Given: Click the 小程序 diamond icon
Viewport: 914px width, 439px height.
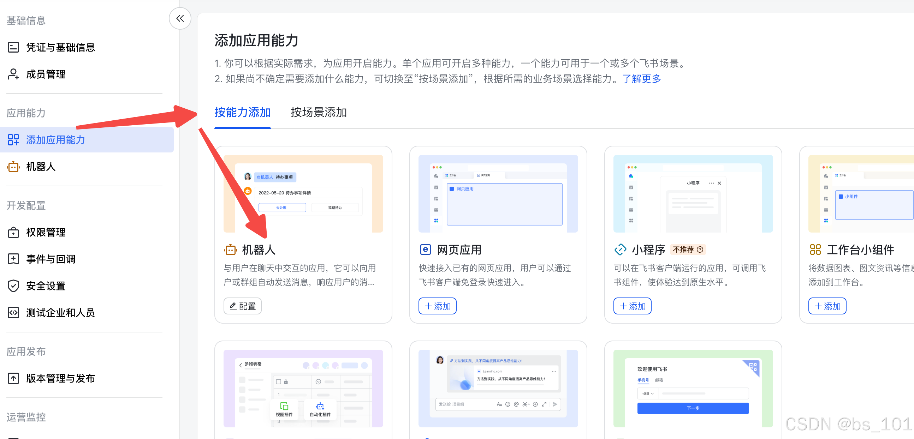Looking at the screenshot, I should pos(620,249).
